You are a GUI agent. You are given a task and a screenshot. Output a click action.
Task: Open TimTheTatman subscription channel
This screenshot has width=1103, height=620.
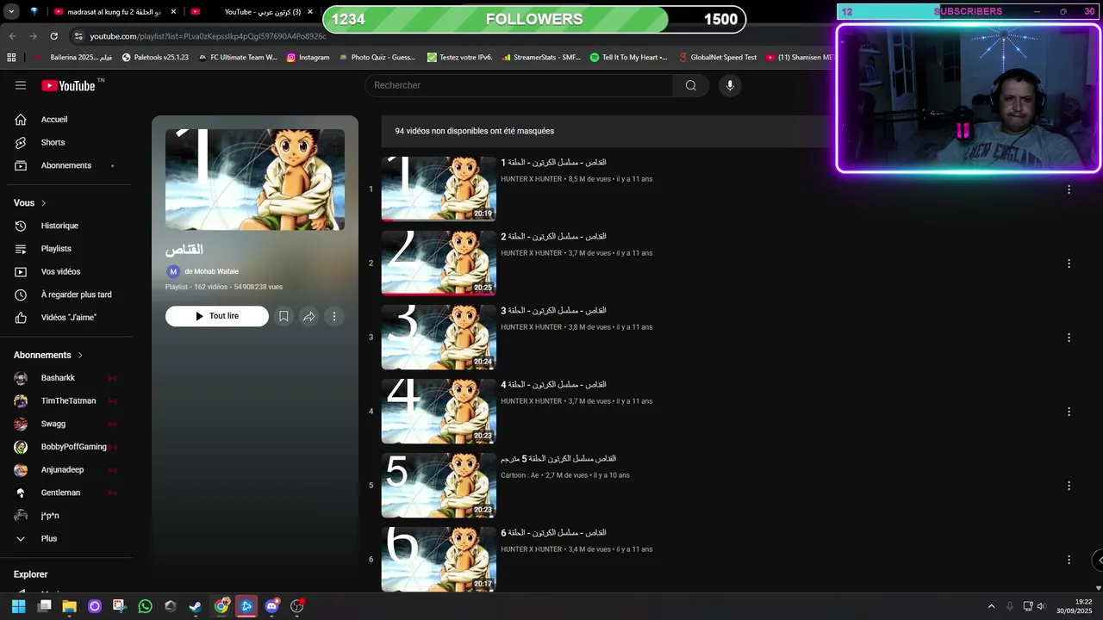coord(70,401)
